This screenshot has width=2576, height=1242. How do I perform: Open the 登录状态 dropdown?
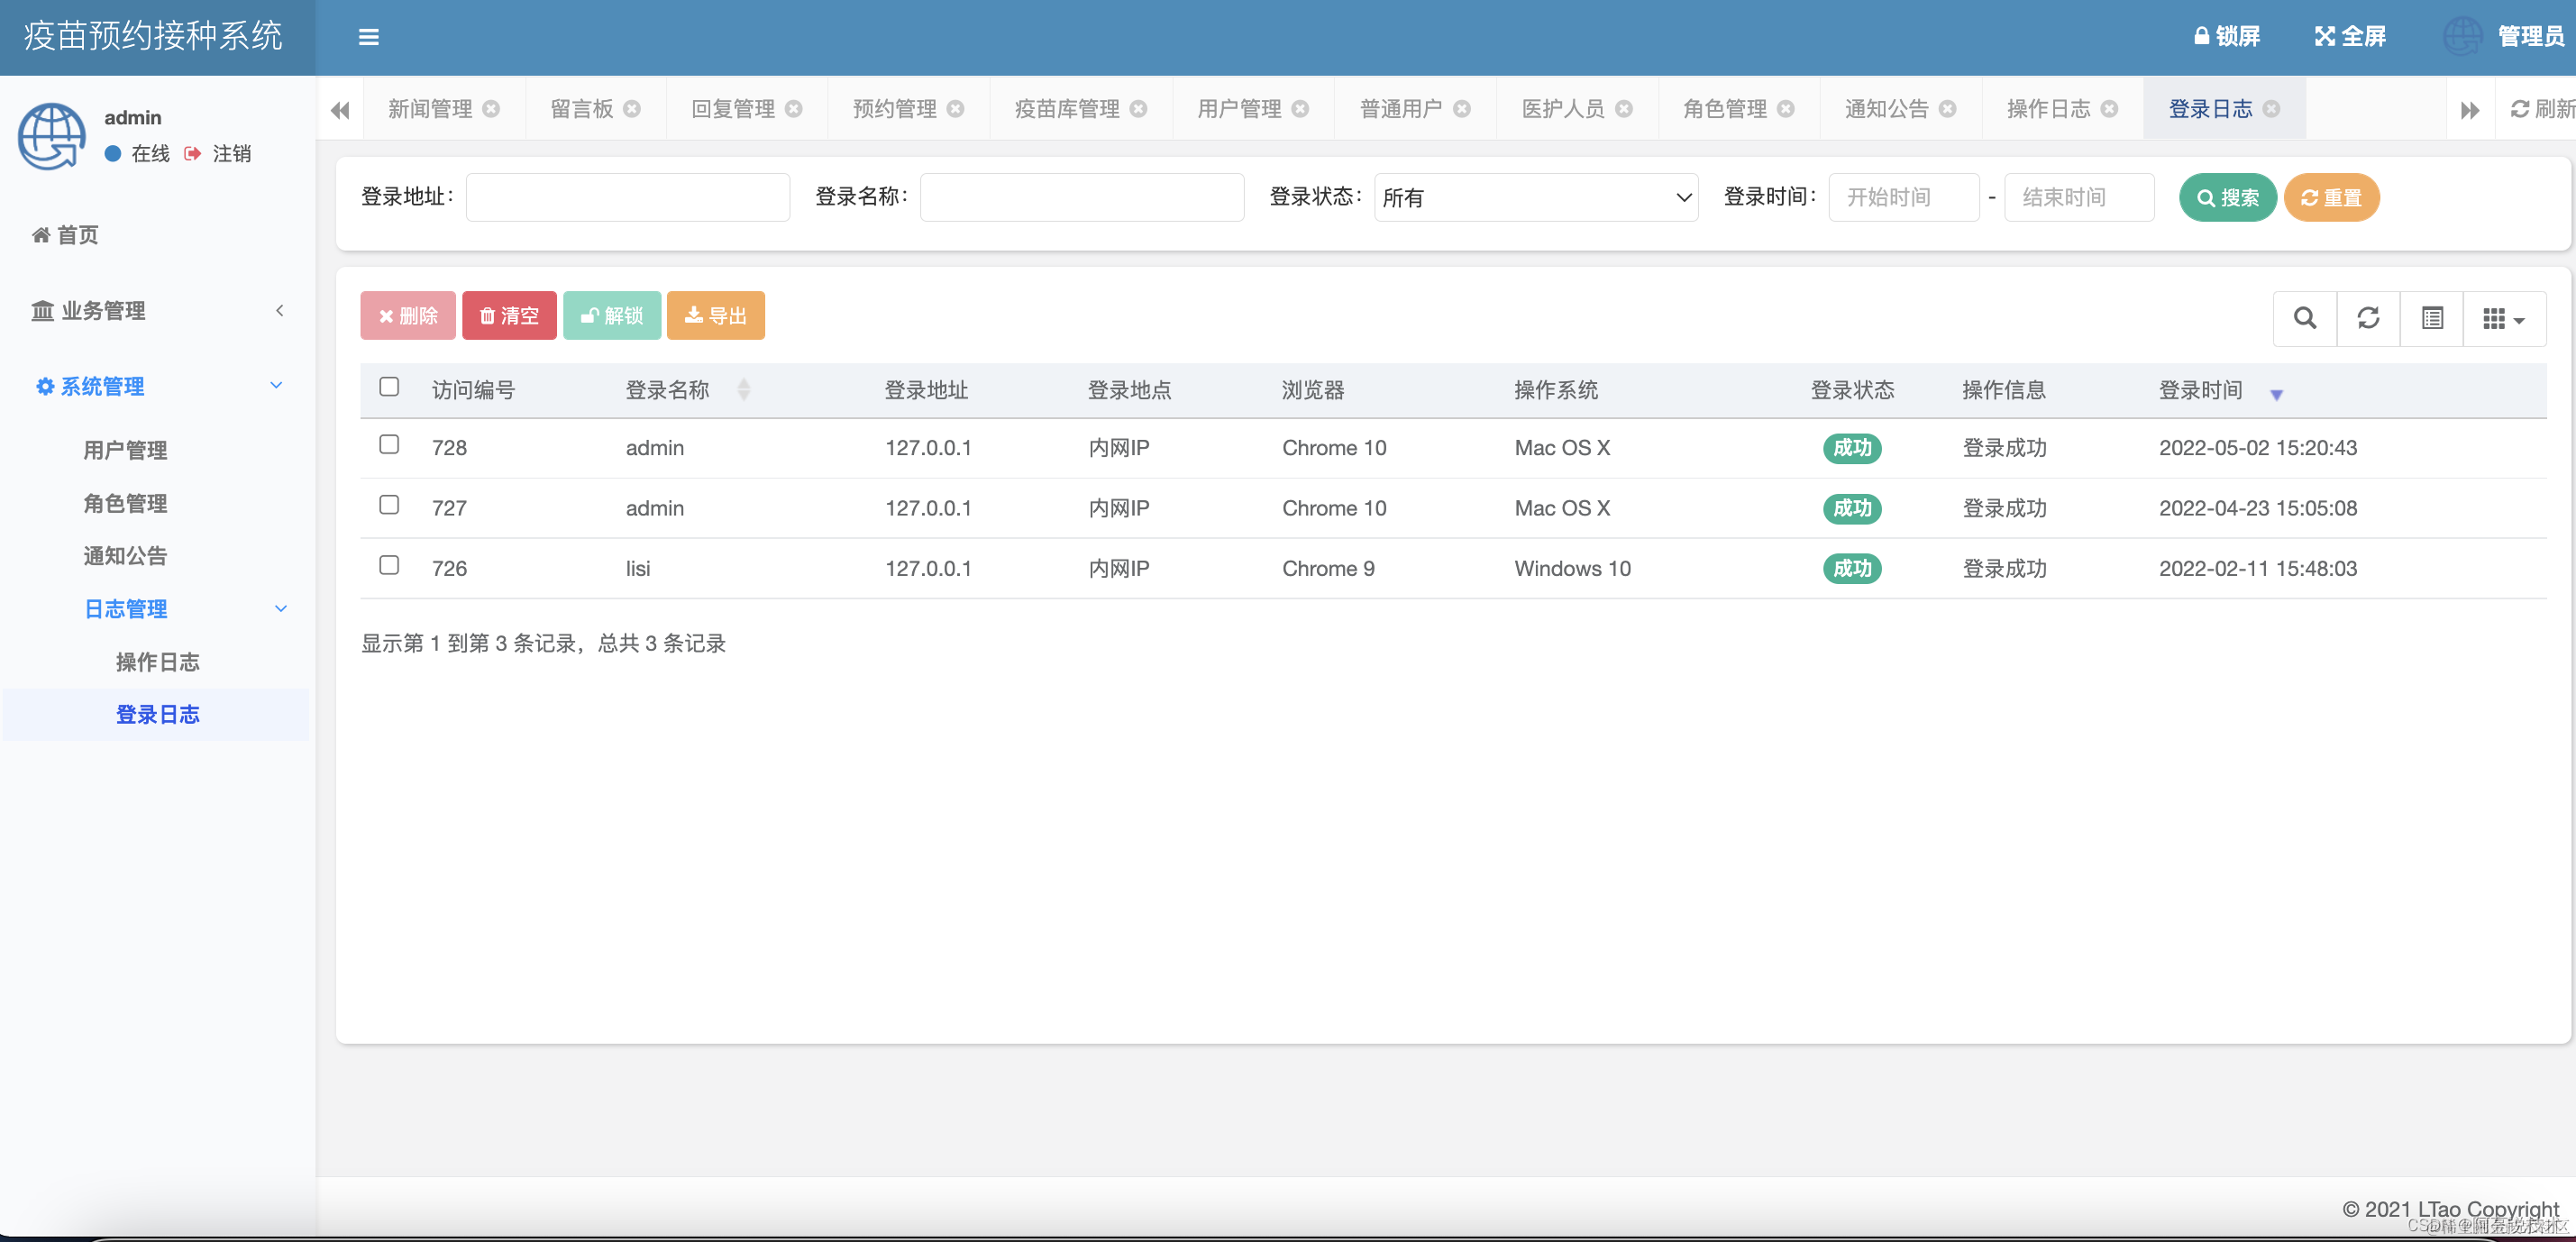pyautogui.click(x=1535, y=197)
